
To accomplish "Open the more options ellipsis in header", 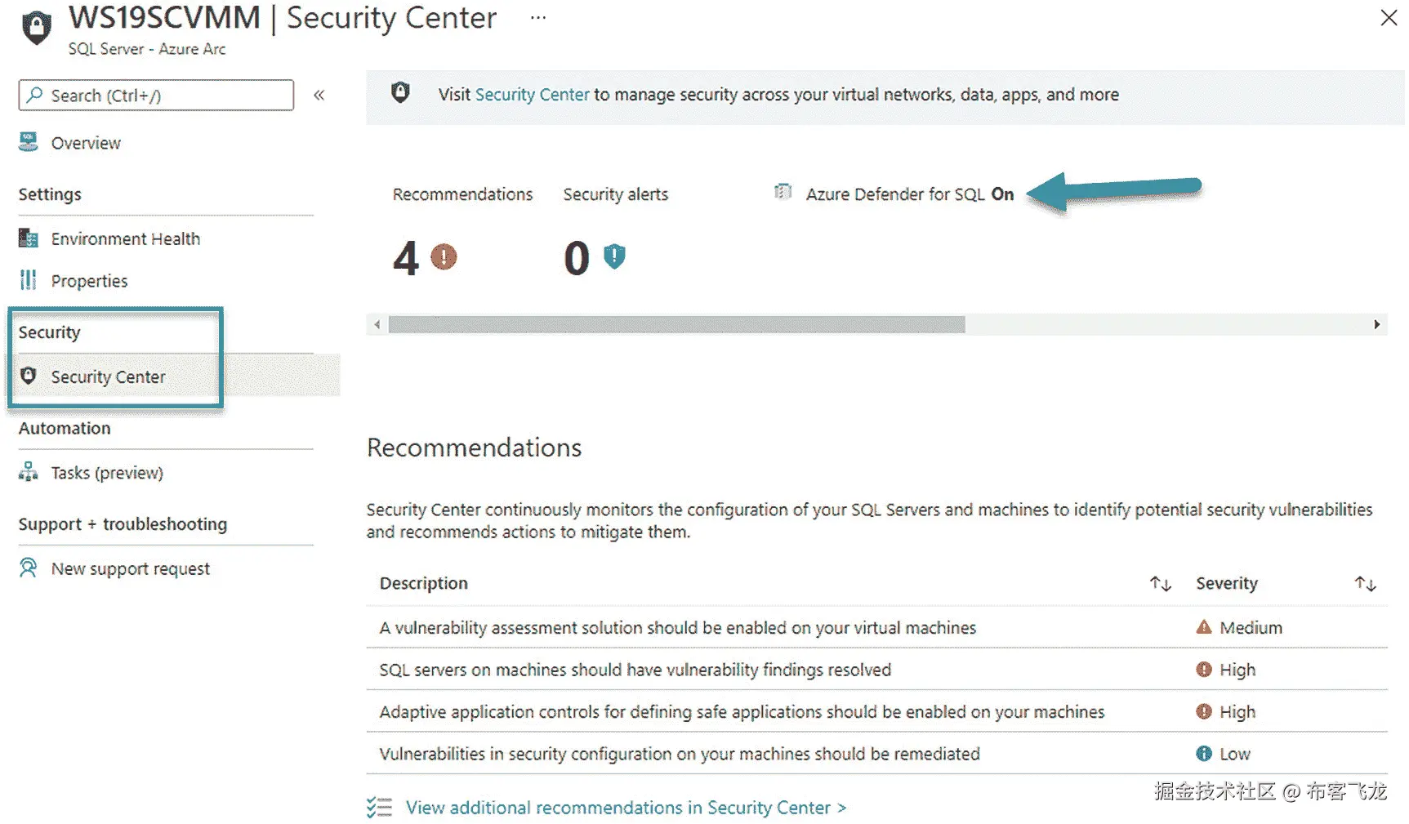I will pos(537,17).
